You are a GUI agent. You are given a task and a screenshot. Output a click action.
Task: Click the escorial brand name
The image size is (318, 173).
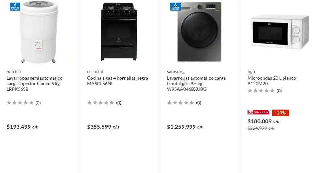(95, 72)
